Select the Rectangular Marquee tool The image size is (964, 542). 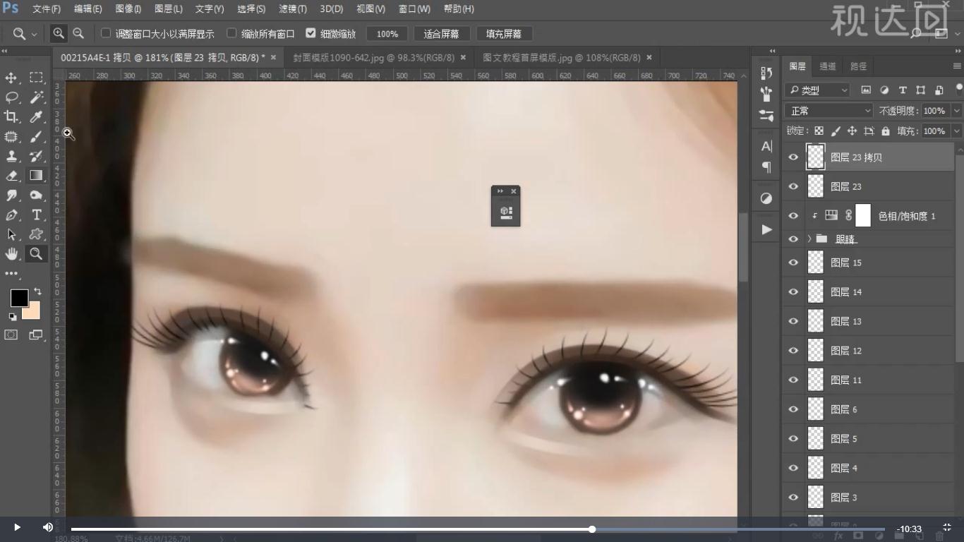36,78
